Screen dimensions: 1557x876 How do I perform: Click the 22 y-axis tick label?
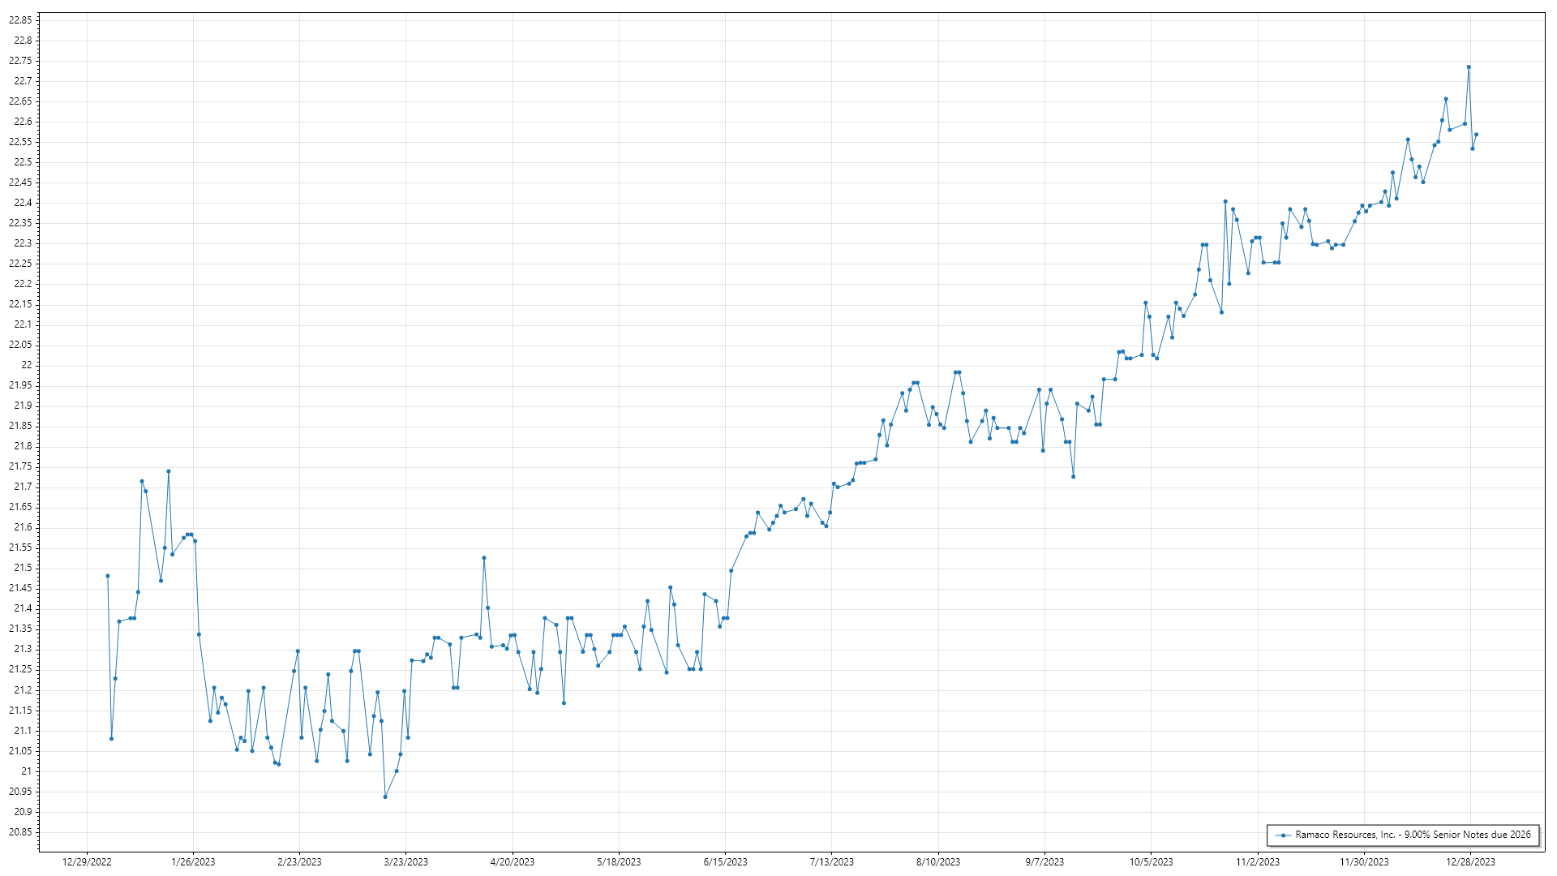27,365
